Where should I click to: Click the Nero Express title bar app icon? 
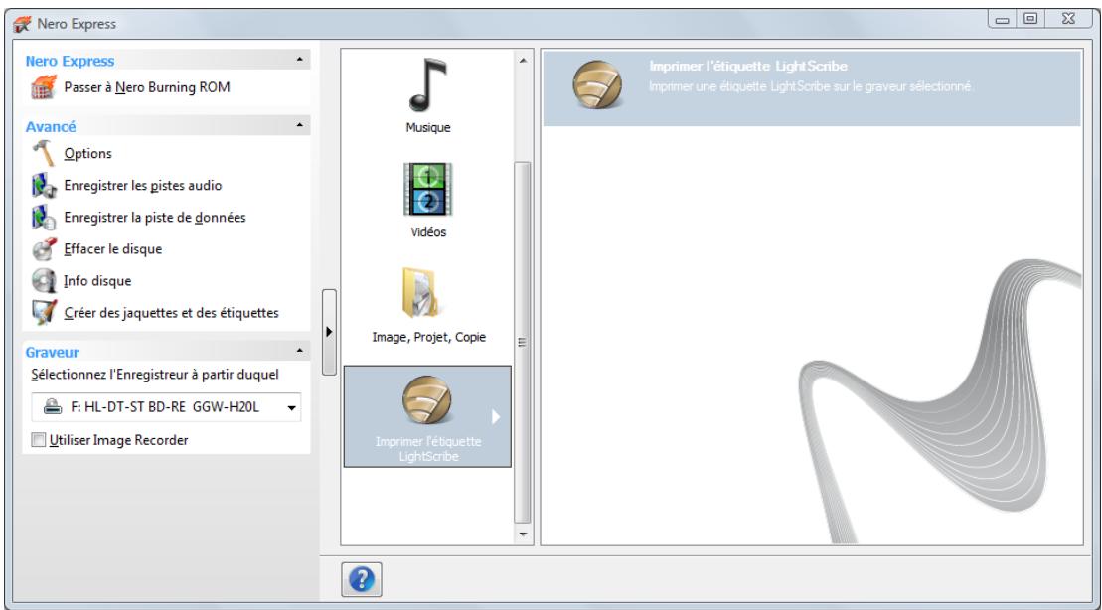(23, 23)
